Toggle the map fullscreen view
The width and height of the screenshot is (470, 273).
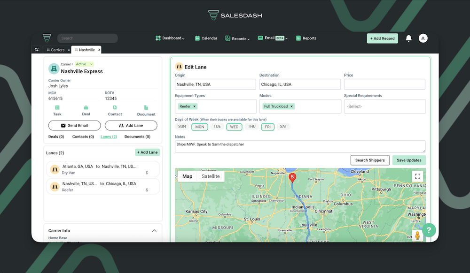[x=417, y=176]
